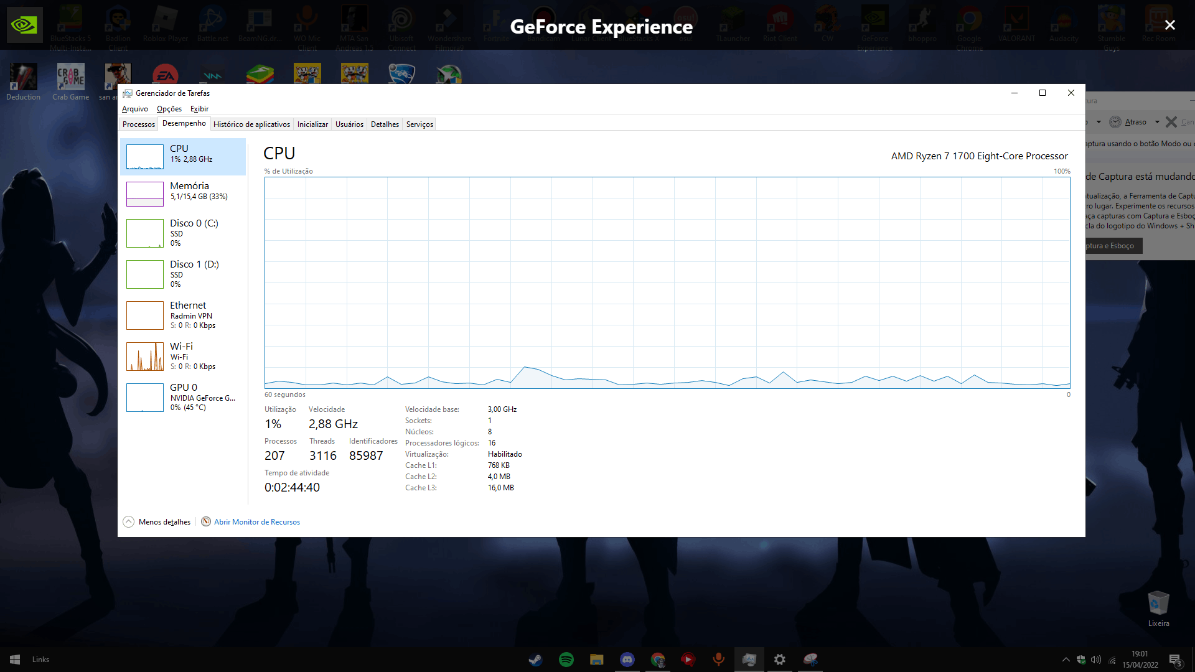Close the GeForce Experience overlay
The height and width of the screenshot is (672, 1195).
1169,25
